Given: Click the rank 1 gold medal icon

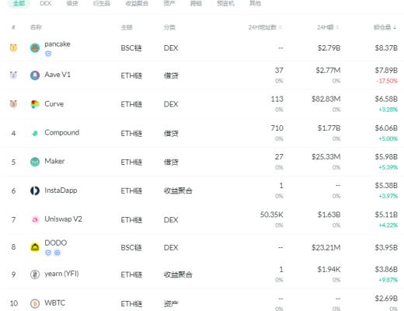Looking at the screenshot, I should tap(13, 47).
